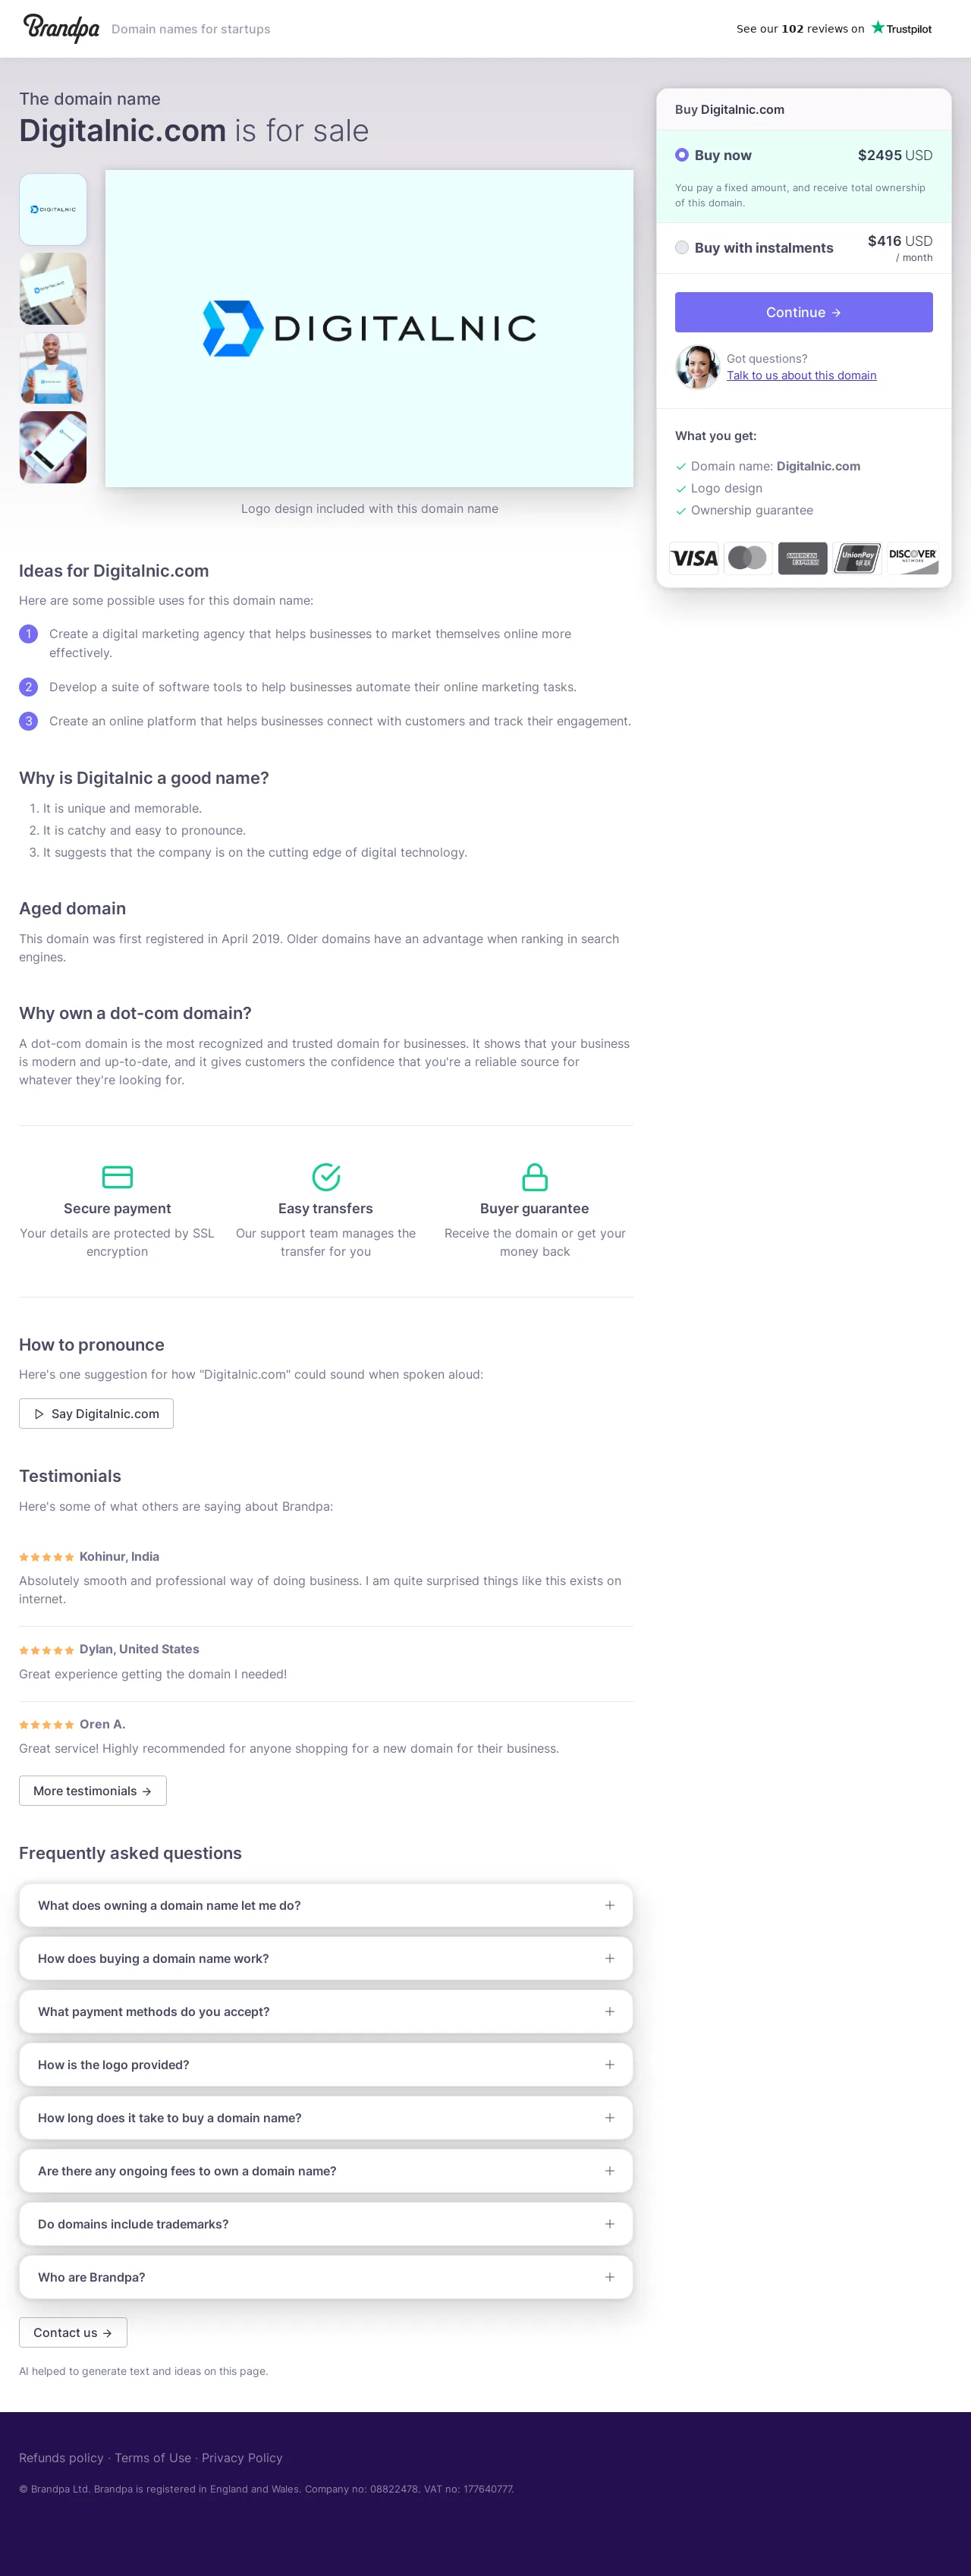Viewport: 971px width, 2576px height.
Task: Click the support agent avatar photo
Action: (x=697, y=366)
